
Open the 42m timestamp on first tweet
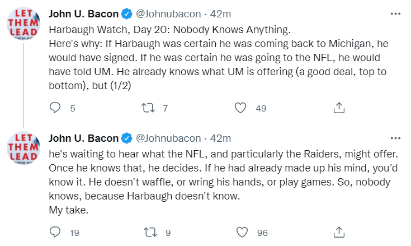pos(220,14)
